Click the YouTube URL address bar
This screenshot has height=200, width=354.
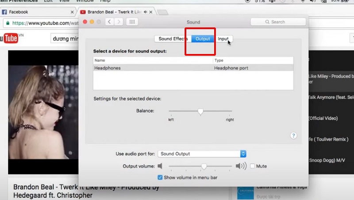pos(42,23)
